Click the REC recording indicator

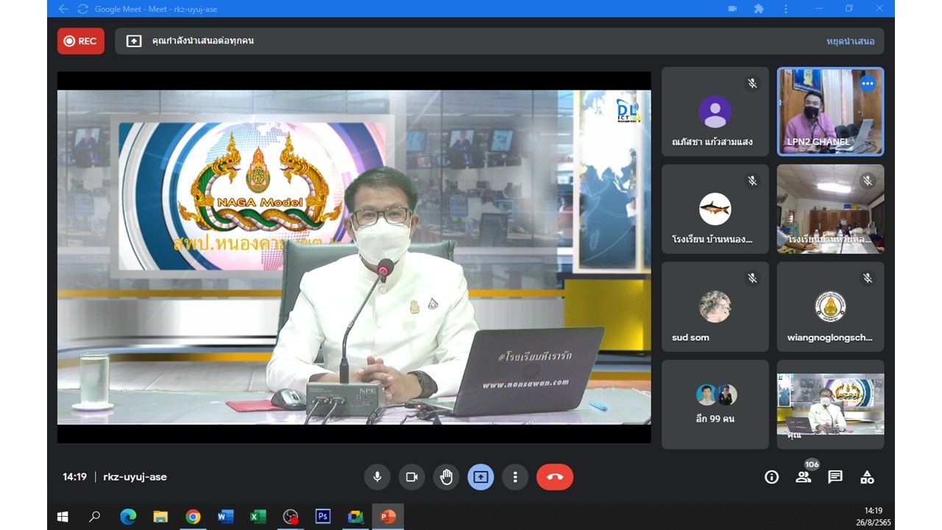click(81, 41)
